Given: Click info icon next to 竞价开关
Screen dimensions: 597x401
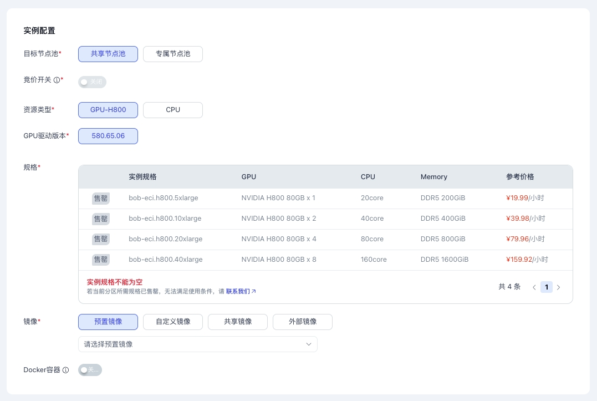Looking at the screenshot, I should pos(57,80).
